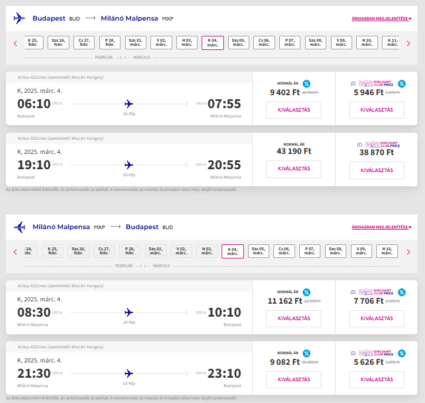Select outbound date P 28, febr.
The width and height of the screenshot is (425, 403).
coord(110,43)
